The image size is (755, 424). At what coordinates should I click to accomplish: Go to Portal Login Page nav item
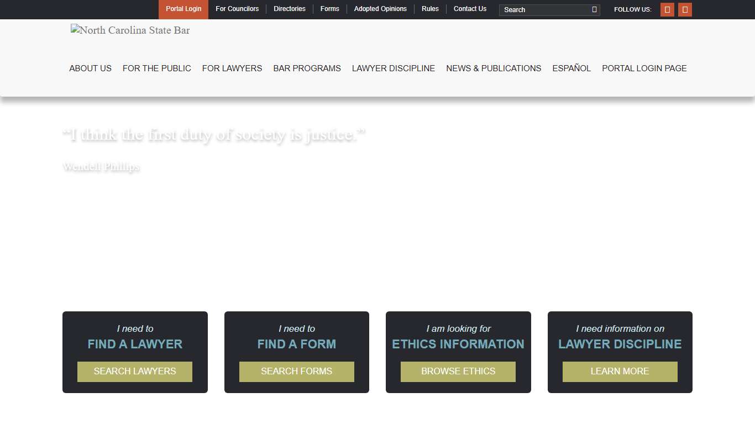pos(644,68)
